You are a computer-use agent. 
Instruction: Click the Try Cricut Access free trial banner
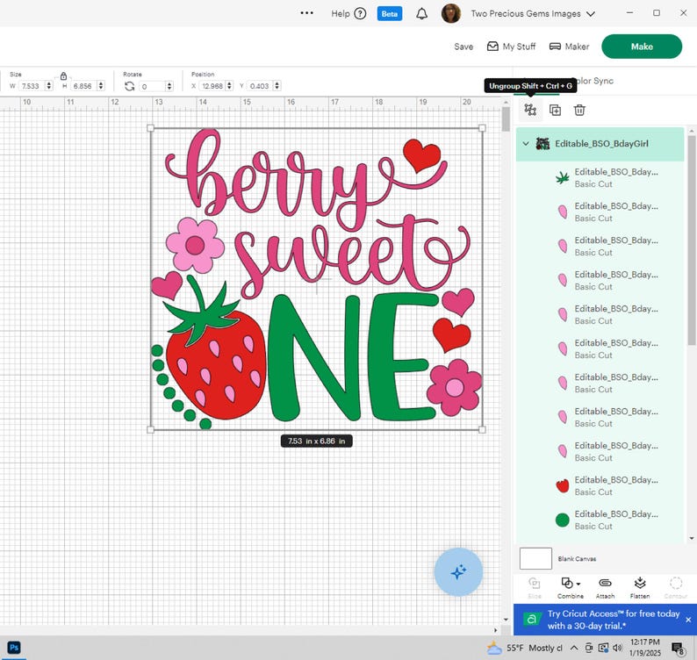point(605,620)
